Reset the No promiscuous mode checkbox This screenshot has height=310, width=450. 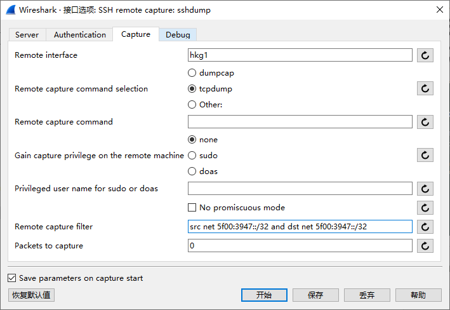coord(425,208)
